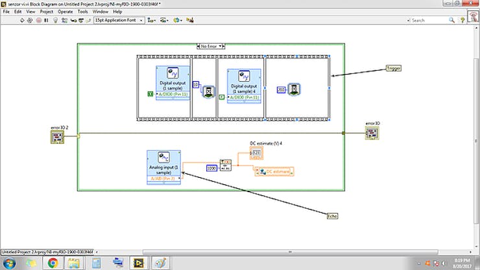Open the 15pt Application Font dropdown
The height and width of the screenshot is (270, 480).
pos(119,20)
